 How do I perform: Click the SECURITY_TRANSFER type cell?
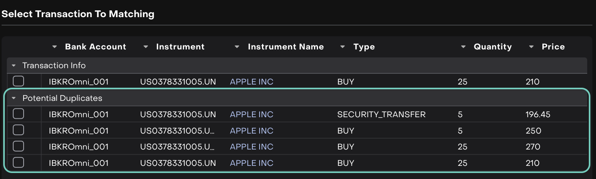(x=381, y=115)
